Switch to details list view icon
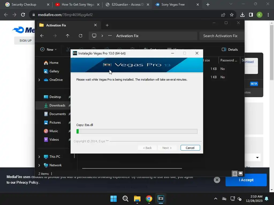Screen dimensions: 274x205 235,174
